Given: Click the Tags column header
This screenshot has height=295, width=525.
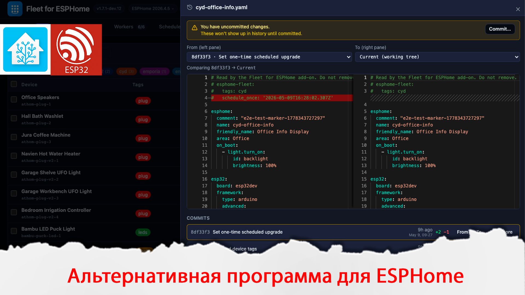Looking at the screenshot, I should 138,85.
